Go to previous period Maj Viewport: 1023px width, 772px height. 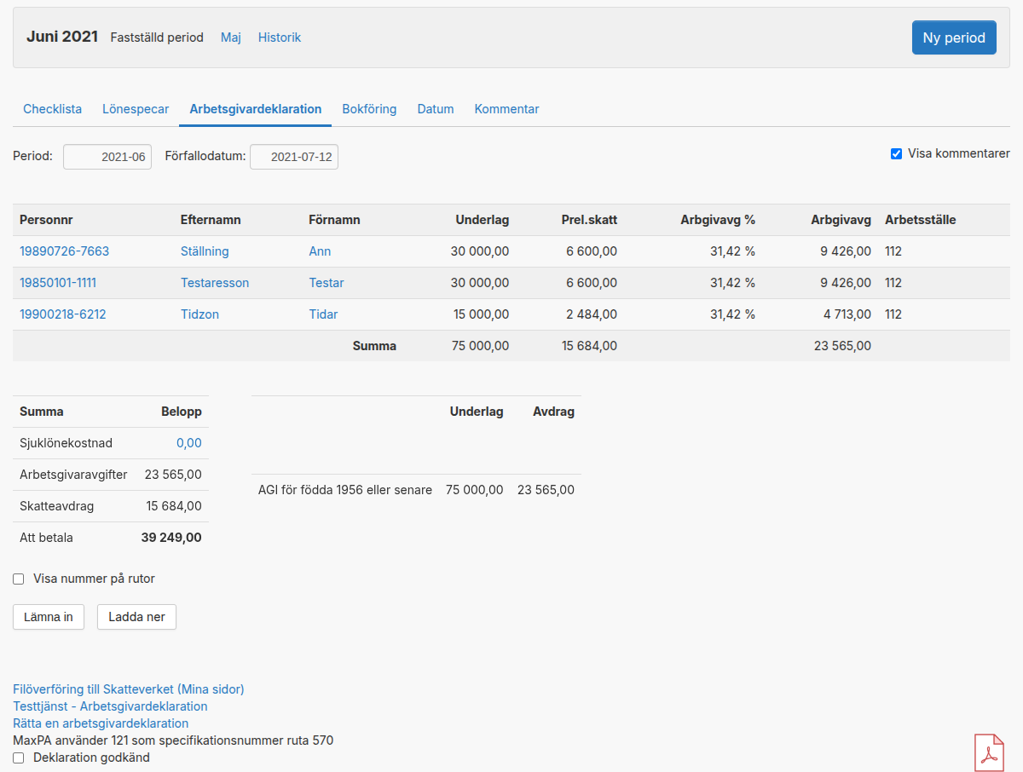pos(231,37)
